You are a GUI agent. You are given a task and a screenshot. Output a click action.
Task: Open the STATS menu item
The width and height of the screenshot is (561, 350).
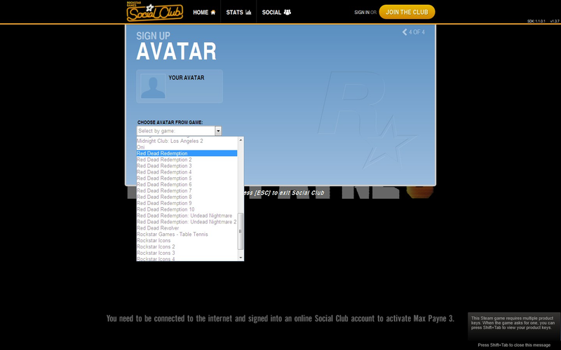click(238, 12)
